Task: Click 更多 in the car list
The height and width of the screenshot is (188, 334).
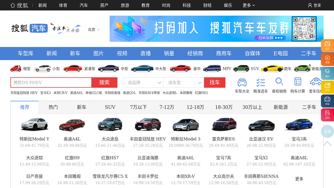Action: (299, 179)
